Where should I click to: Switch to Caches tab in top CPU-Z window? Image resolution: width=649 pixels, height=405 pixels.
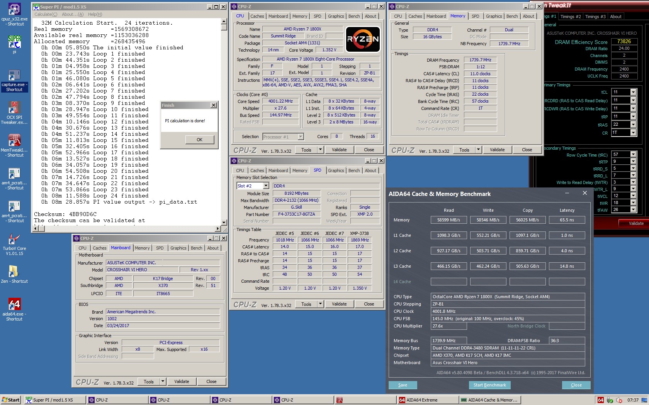(257, 16)
